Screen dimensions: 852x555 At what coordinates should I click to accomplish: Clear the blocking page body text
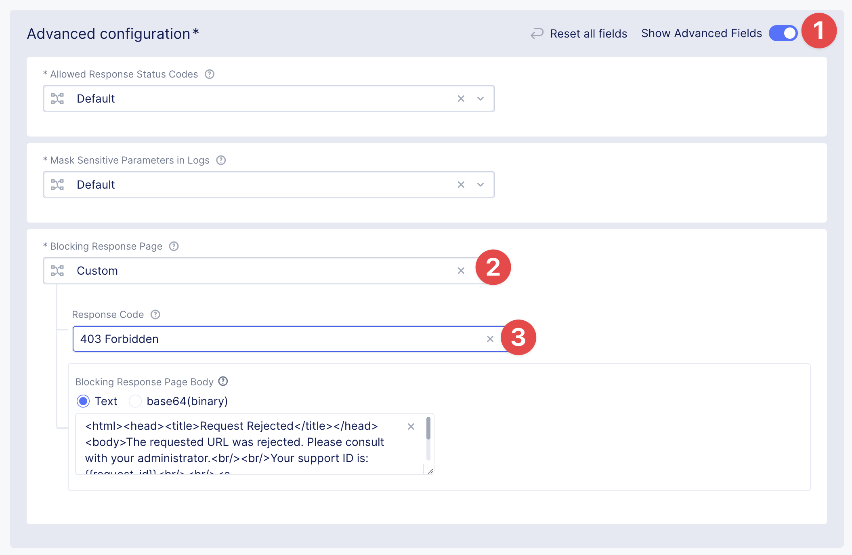pyautogui.click(x=411, y=427)
